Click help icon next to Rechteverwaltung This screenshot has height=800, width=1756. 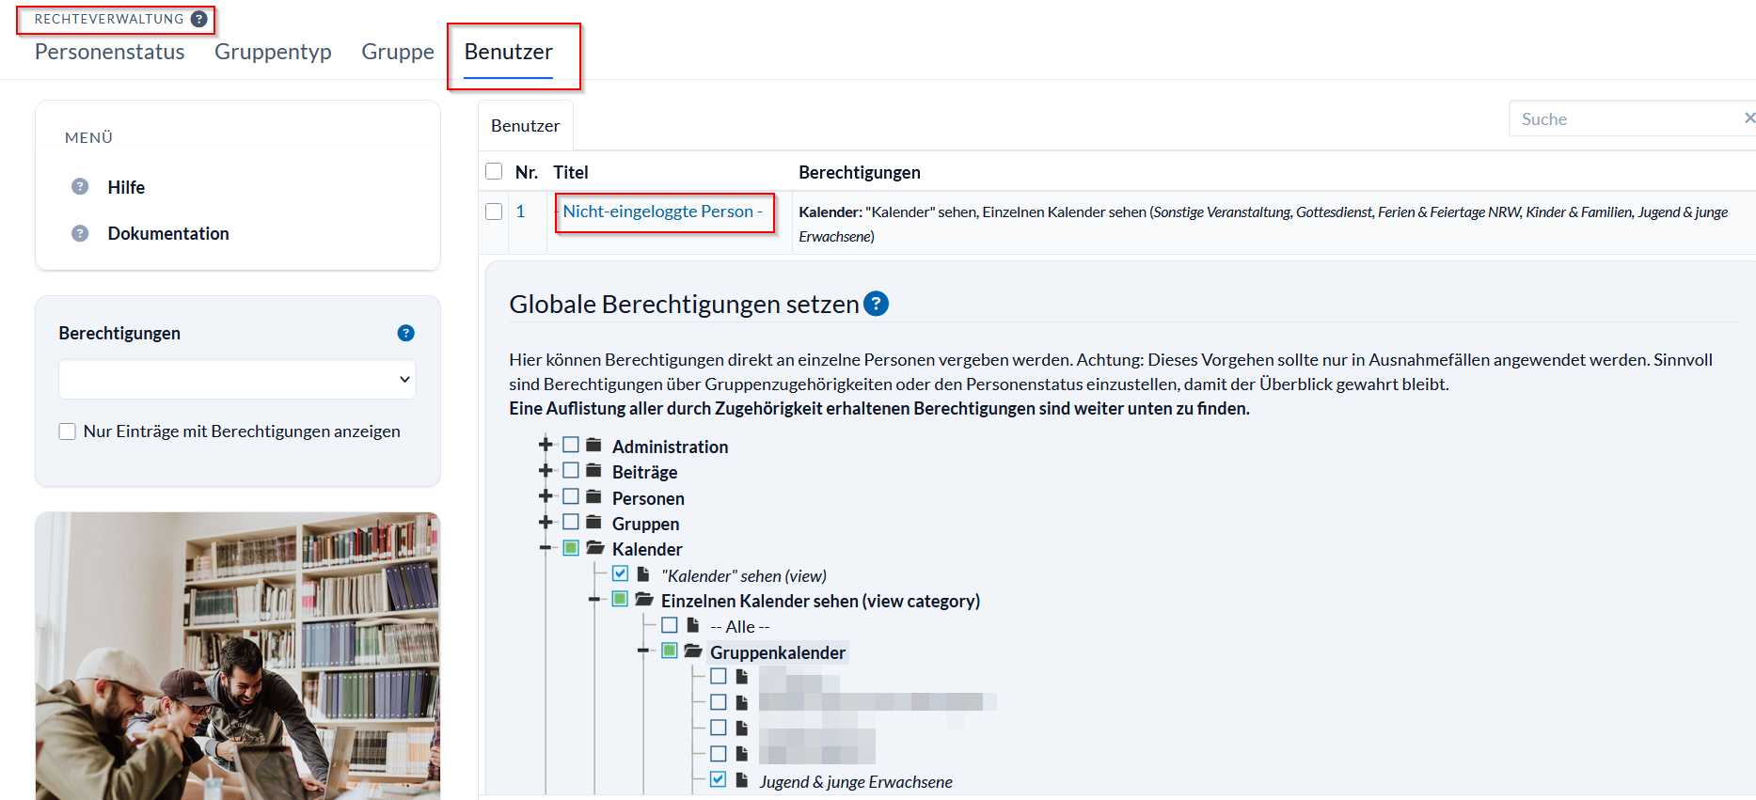(199, 19)
